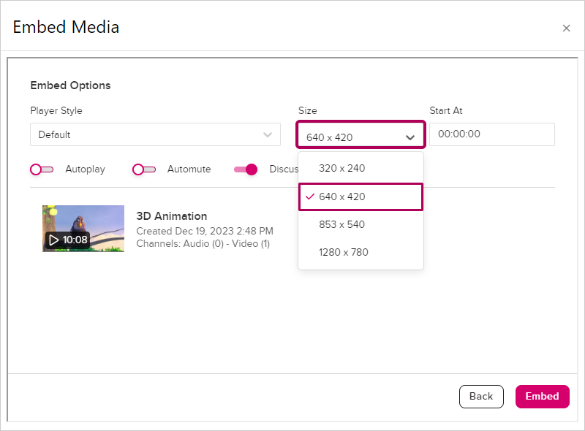Viewport: 585px width, 431px height.
Task: Click the Player Style chevron arrow
Action: [x=268, y=134]
